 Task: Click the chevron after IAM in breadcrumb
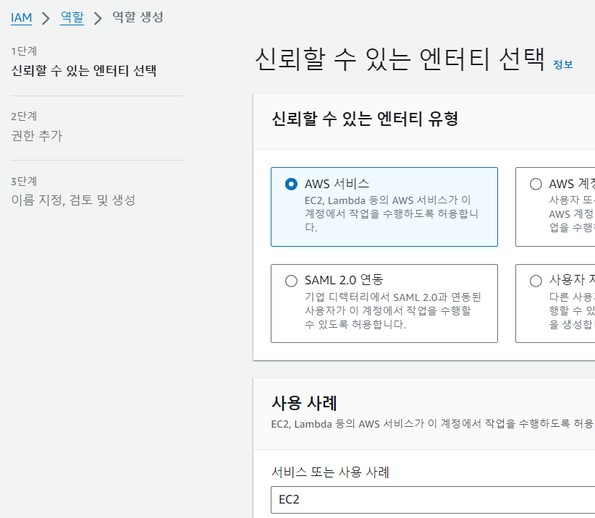(46, 18)
